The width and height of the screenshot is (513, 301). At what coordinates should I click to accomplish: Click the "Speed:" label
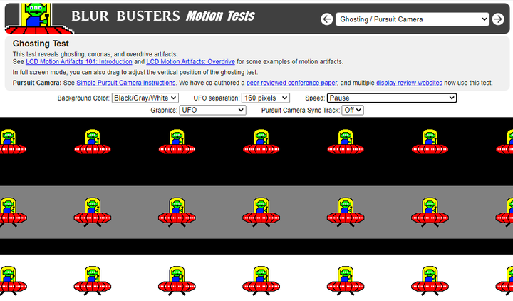315,98
